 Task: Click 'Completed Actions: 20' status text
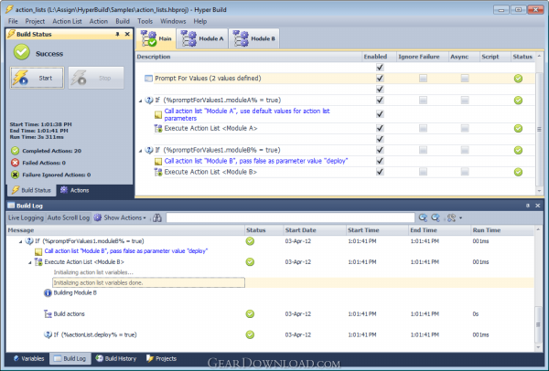[52, 151]
